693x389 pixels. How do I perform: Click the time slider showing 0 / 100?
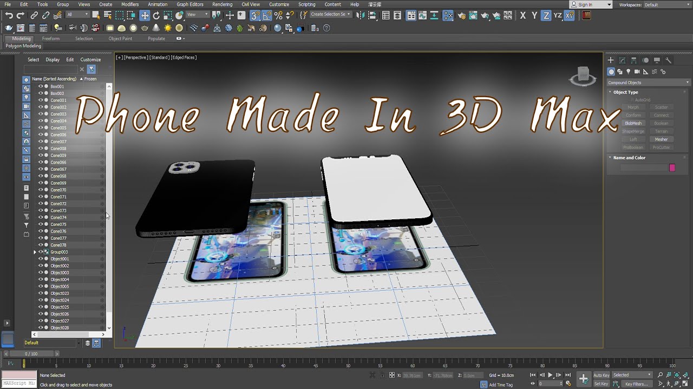coord(31,354)
